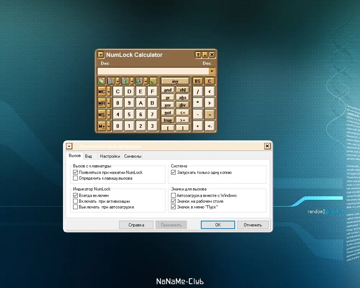Click the 'div' operator button

coord(183,105)
